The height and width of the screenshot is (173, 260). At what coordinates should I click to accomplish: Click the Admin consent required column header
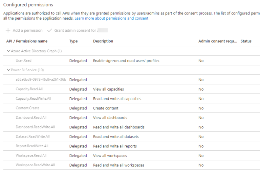pyautogui.click(x=218, y=41)
